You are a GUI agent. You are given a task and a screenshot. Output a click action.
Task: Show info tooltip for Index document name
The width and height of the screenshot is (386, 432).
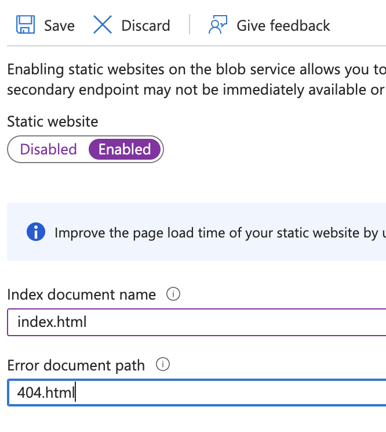[173, 294]
